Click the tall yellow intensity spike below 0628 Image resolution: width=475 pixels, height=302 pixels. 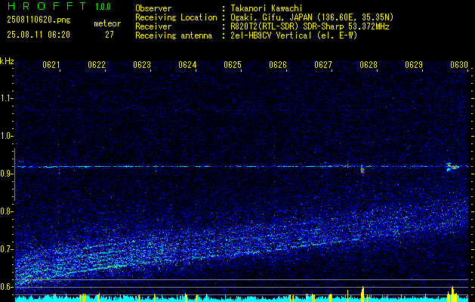click(362, 294)
